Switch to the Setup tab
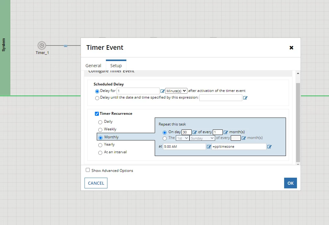Image resolution: width=329 pixels, height=225 pixels. (116, 66)
